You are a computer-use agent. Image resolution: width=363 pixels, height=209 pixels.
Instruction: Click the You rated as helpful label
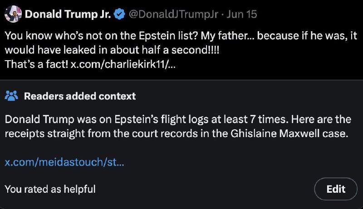coord(50,189)
